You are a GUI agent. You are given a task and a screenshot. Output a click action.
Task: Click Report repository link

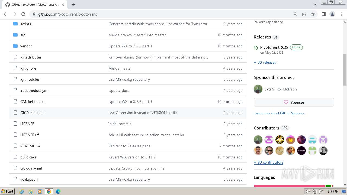click(268, 22)
